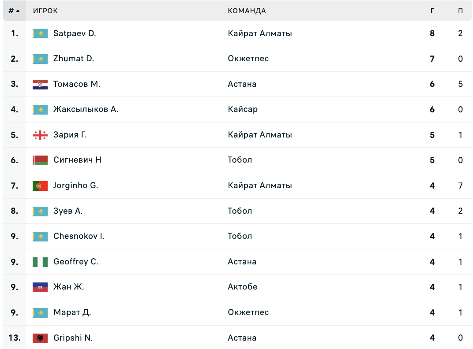Sort by assists П column header
This screenshot has width=473, height=349.
pos(460,11)
